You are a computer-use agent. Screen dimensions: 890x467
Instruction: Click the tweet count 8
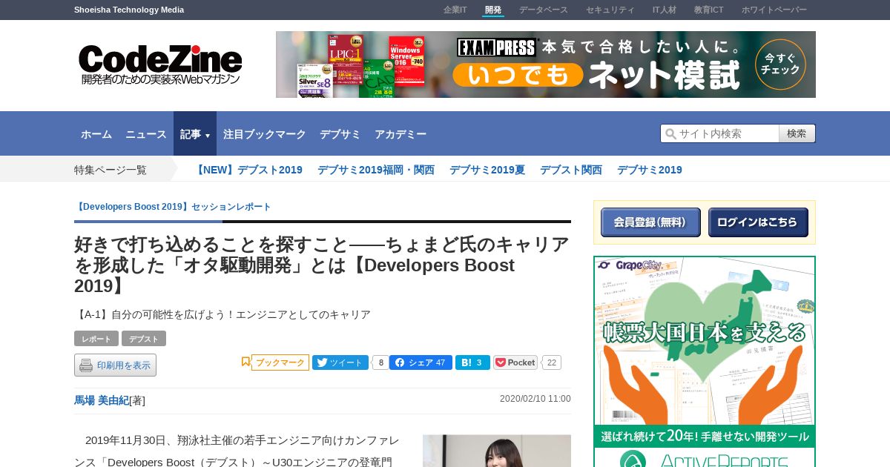point(380,362)
